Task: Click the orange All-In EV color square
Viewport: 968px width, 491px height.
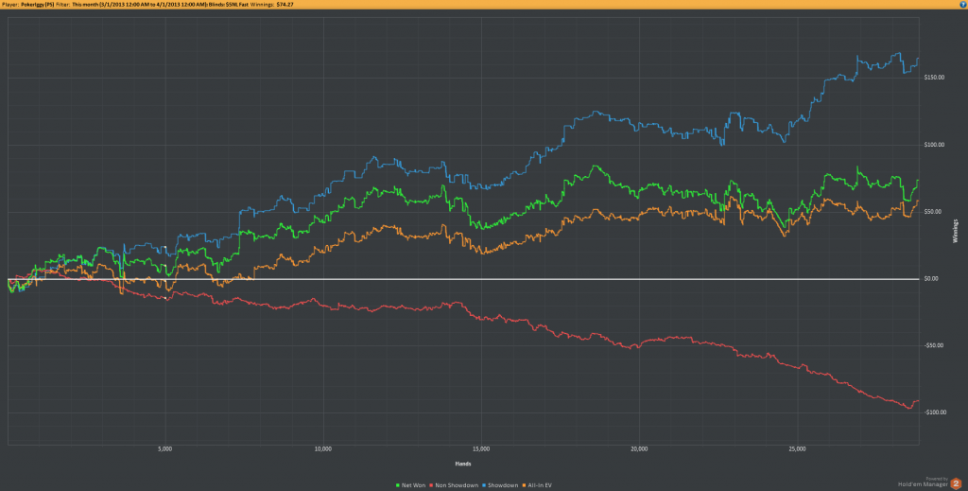Action: (525, 485)
